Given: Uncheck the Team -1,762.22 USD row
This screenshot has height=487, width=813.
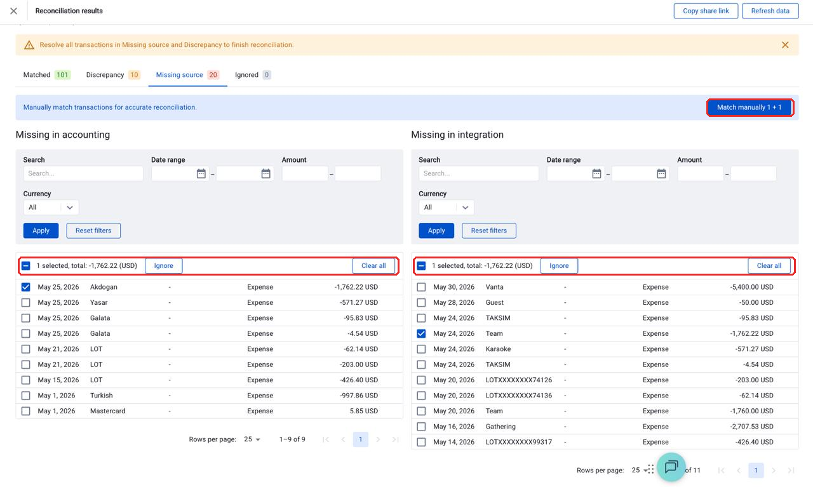Looking at the screenshot, I should pyautogui.click(x=421, y=333).
